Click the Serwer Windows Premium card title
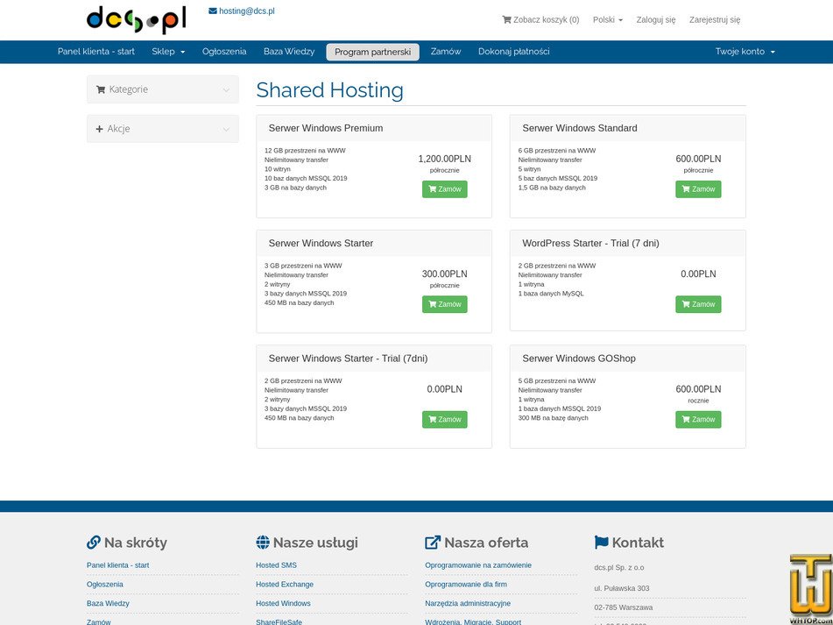Screen dimensions: 833x625 pos(326,128)
